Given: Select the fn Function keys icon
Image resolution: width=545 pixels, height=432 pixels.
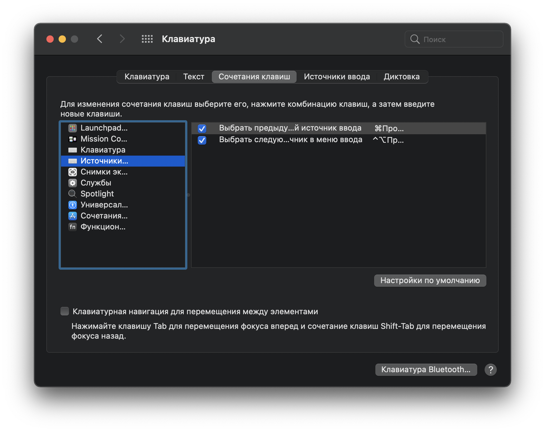Looking at the screenshot, I should (73, 227).
